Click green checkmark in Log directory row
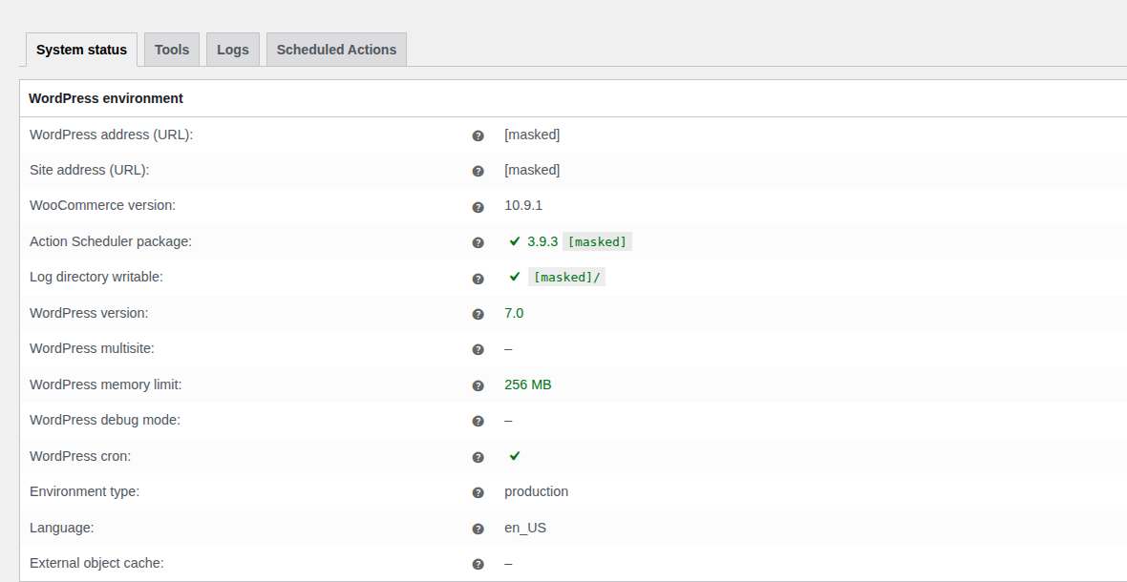This screenshot has width=1127, height=582. pyautogui.click(x=514, y=277)
